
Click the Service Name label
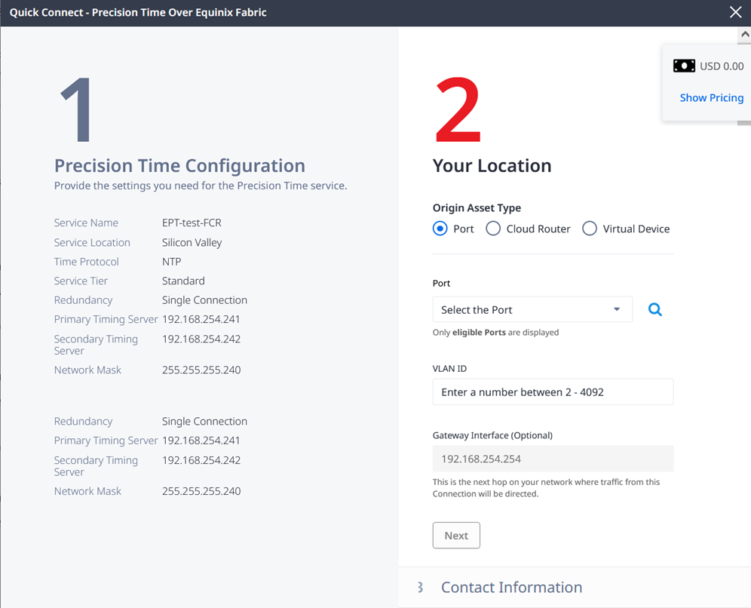[x=86, y=223]
